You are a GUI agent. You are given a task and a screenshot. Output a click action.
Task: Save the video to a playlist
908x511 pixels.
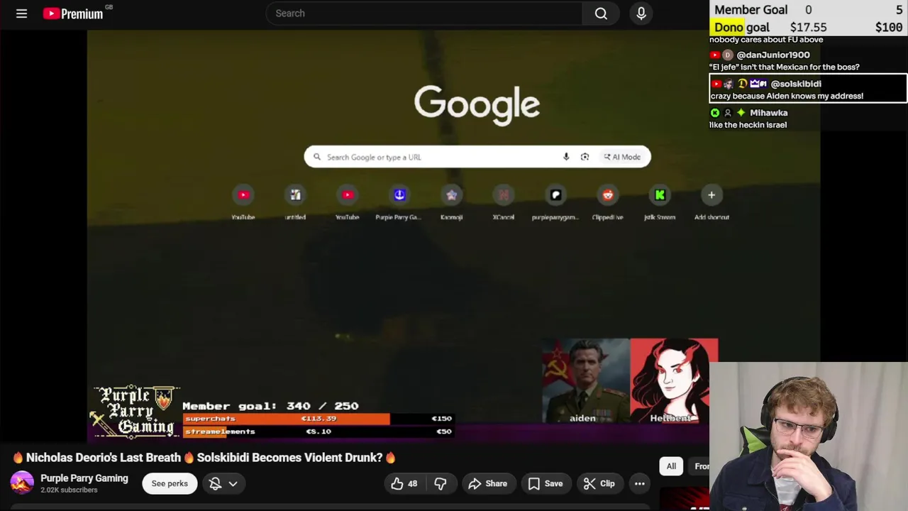pyautogui.click(x=546, y=483)
